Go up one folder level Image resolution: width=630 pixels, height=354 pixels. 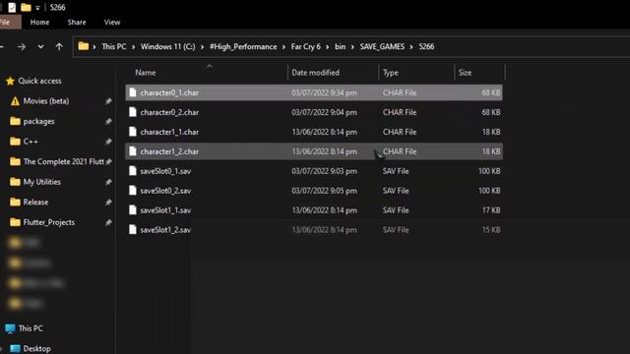59,47
